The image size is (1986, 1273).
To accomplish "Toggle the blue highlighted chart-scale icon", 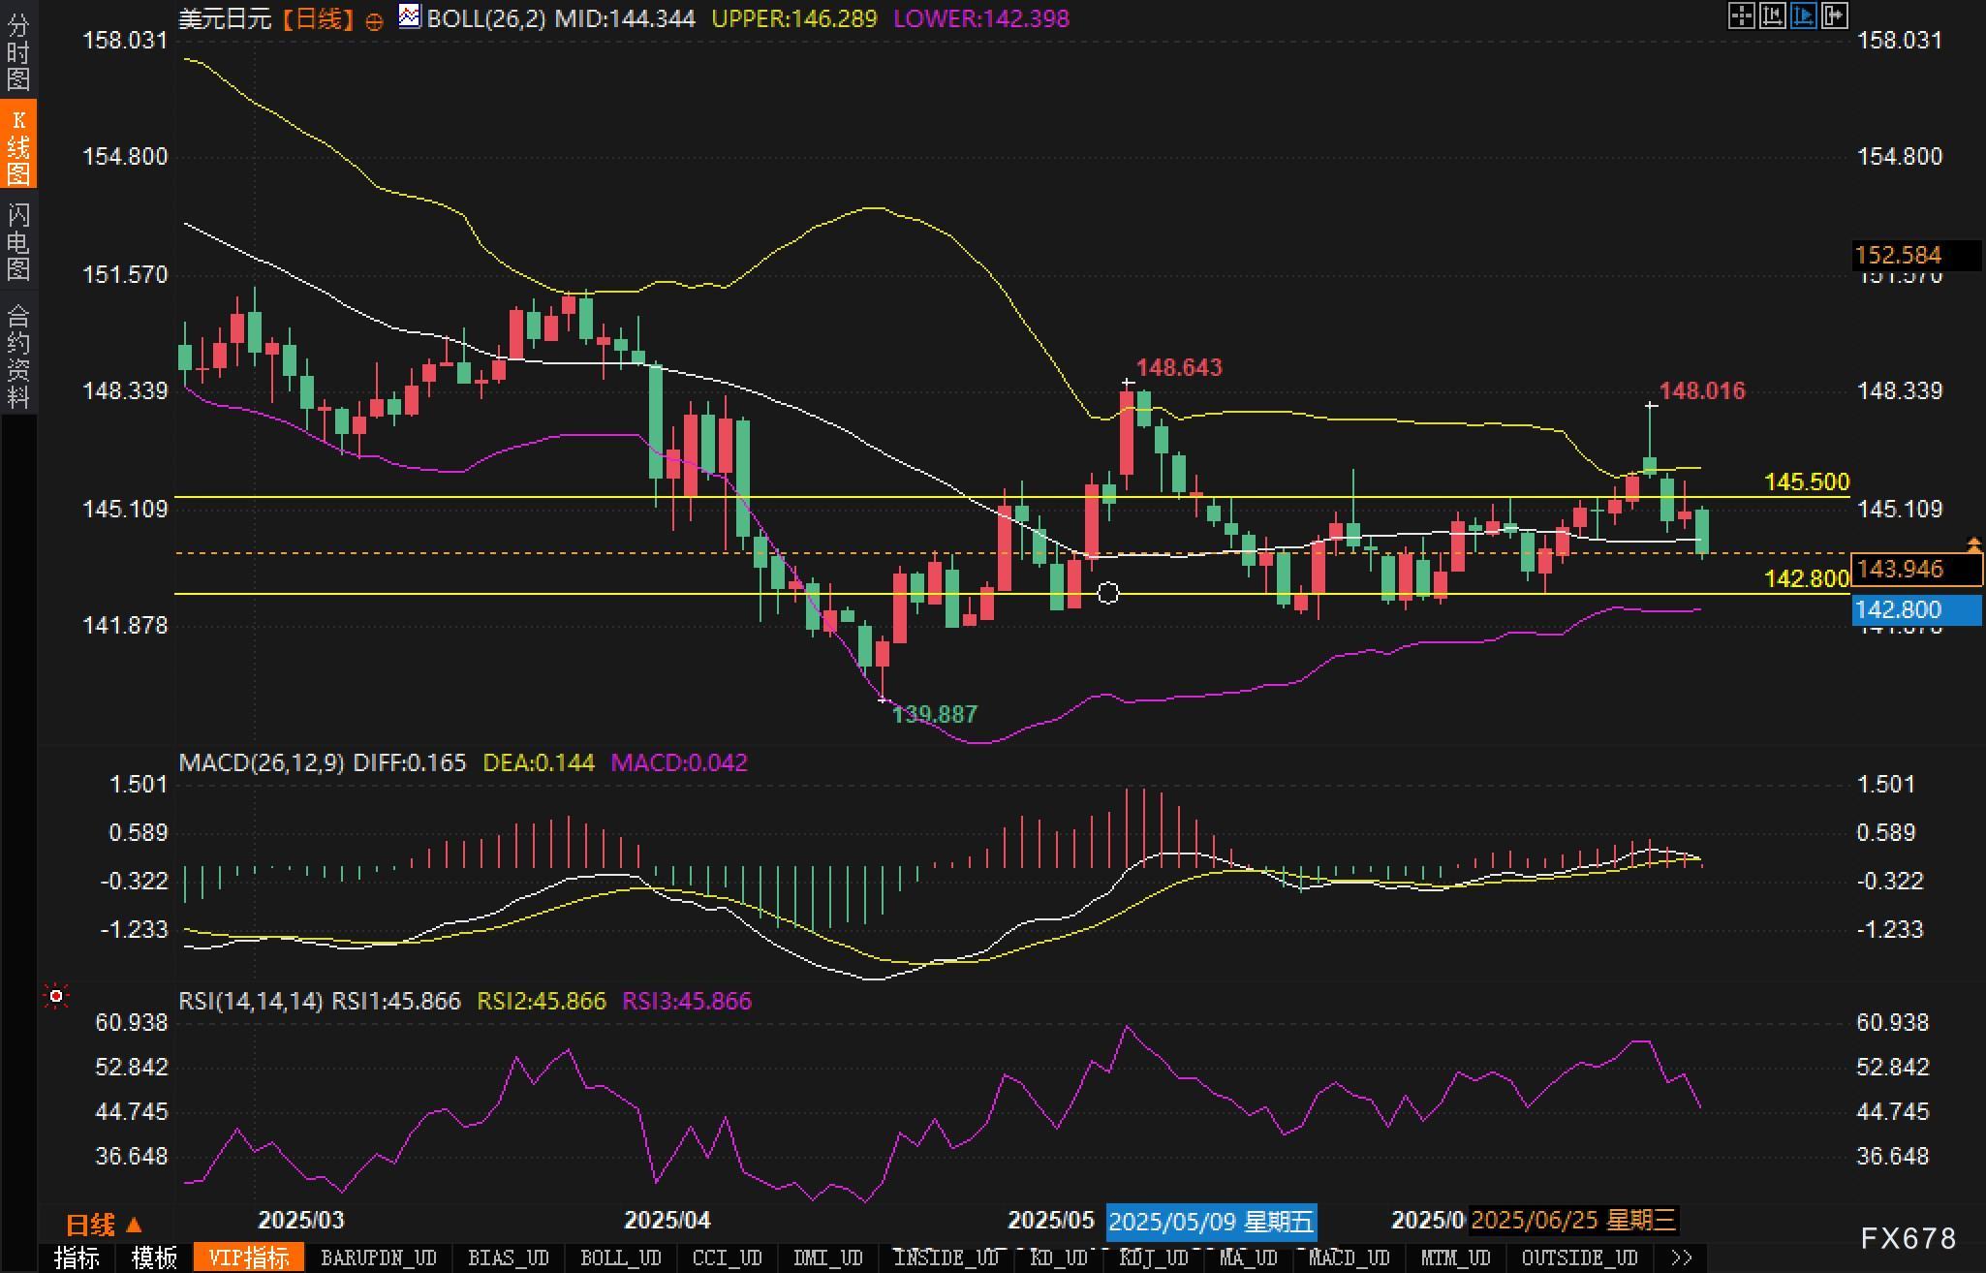I will tap(1803, 16).
